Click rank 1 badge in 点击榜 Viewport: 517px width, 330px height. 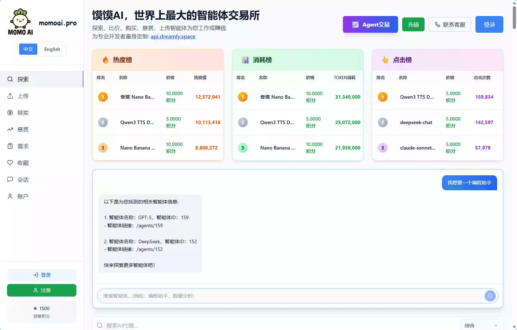tap(383, 97)
